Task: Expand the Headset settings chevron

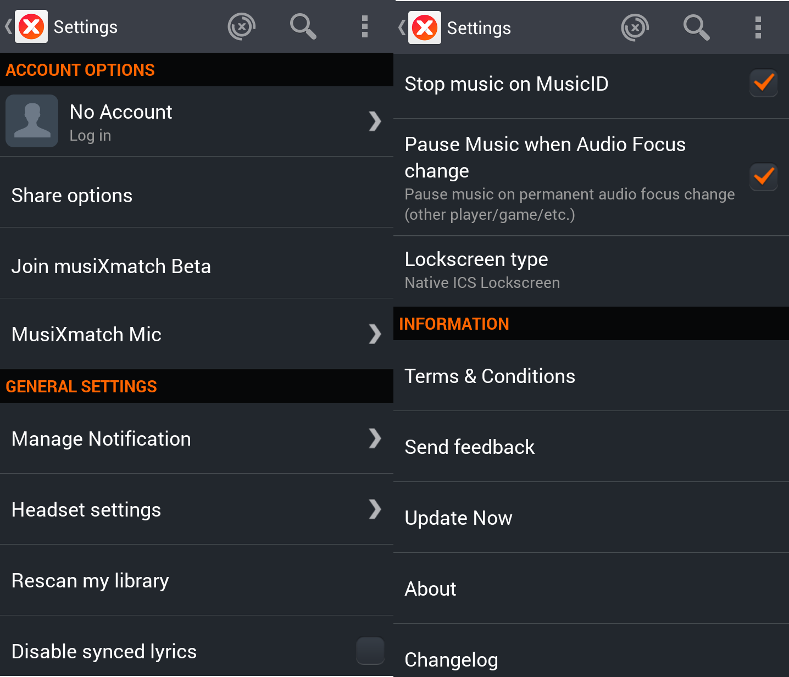Action: tap(375, 509)
